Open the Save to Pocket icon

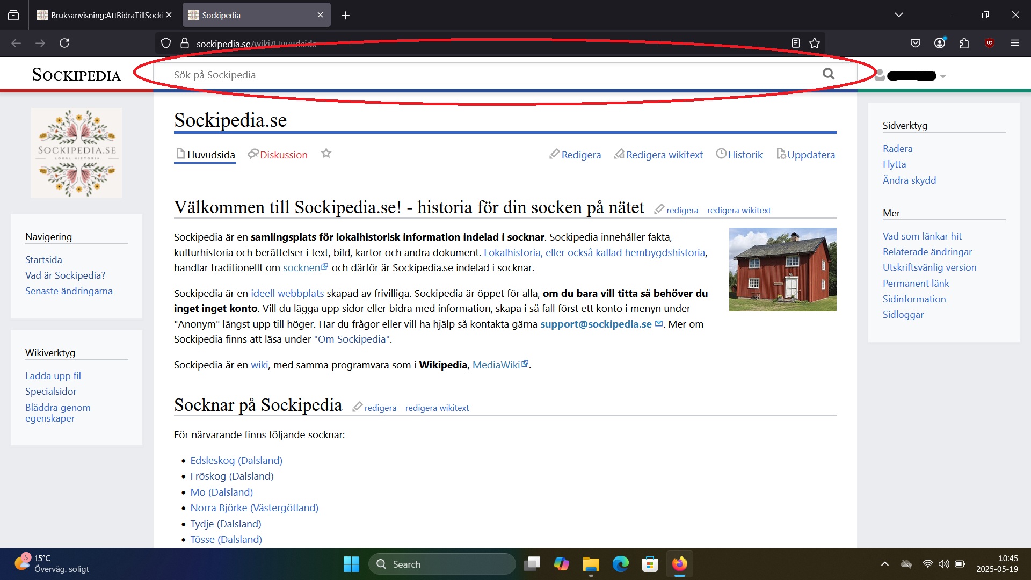[916, 43]
